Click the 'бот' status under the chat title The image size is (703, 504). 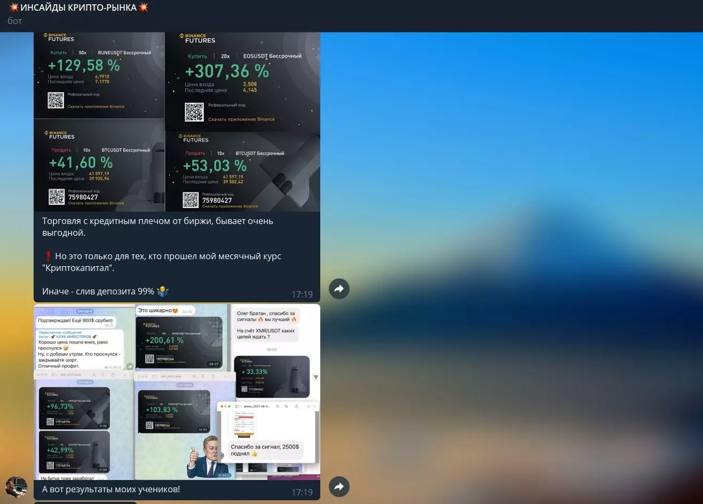[15, 21]
